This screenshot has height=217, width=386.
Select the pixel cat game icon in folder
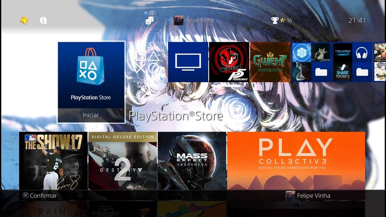pyautogui.click(x=321, y=52)
